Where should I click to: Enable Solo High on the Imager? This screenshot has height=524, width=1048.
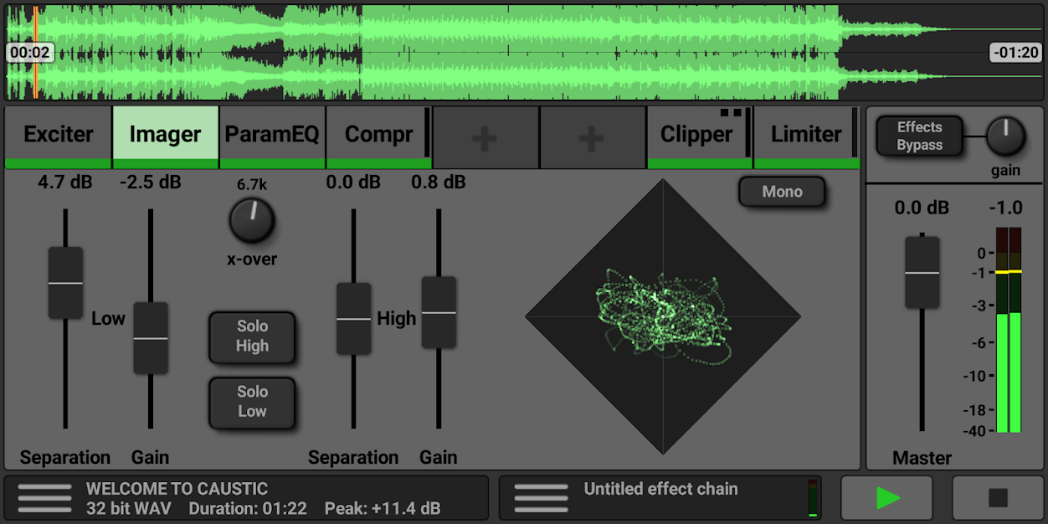pyautogui.click(x=252, y=338)
